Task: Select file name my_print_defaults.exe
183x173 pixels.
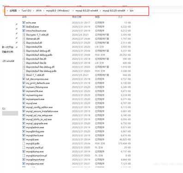Action: [38, 83]
